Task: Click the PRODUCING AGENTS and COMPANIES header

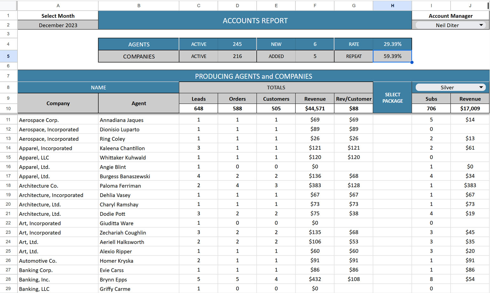Action: (x=253, y=76)
